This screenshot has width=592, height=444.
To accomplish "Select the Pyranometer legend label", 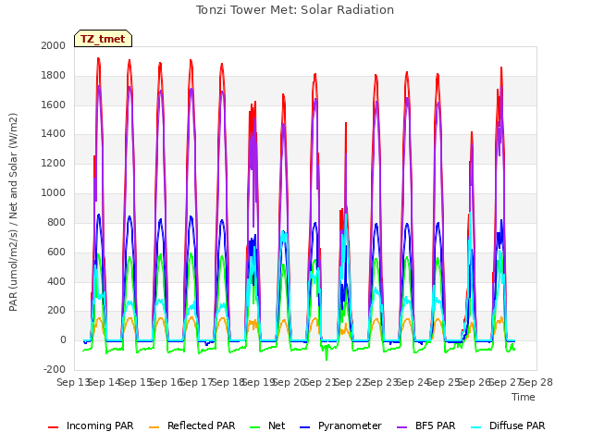I will (x=350, y=425).
